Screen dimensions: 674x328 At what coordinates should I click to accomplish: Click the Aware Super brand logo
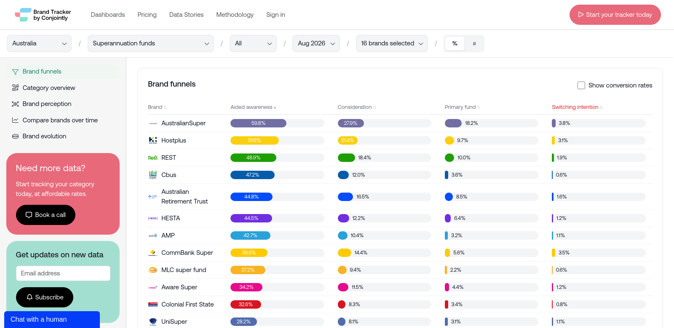click(x=153, y=287)
